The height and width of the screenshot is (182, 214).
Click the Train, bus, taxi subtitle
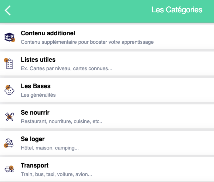coord(57,174)
